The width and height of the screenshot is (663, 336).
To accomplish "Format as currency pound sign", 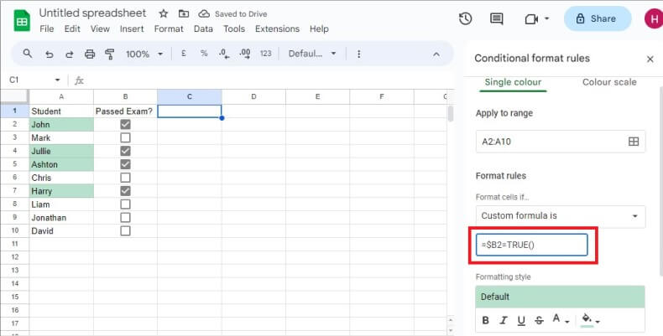I will (x=184, y=54).
